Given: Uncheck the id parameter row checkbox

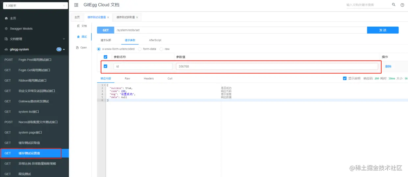Looking at the screenshot, I should [x=105, y=66].
